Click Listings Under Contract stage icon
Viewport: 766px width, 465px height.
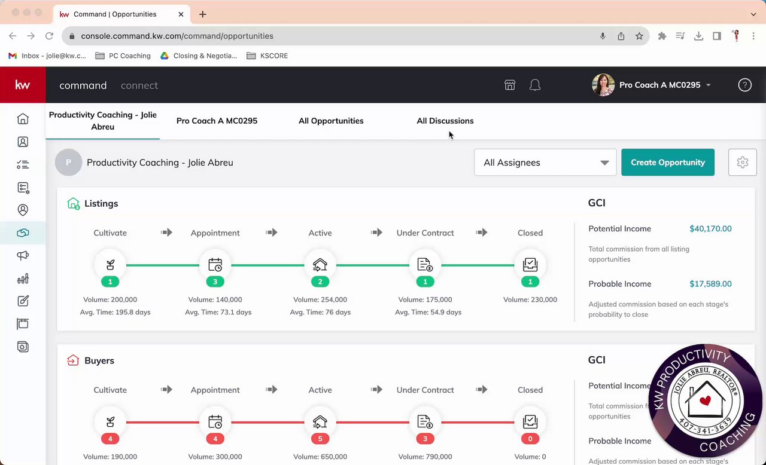(x=425, y=265)
